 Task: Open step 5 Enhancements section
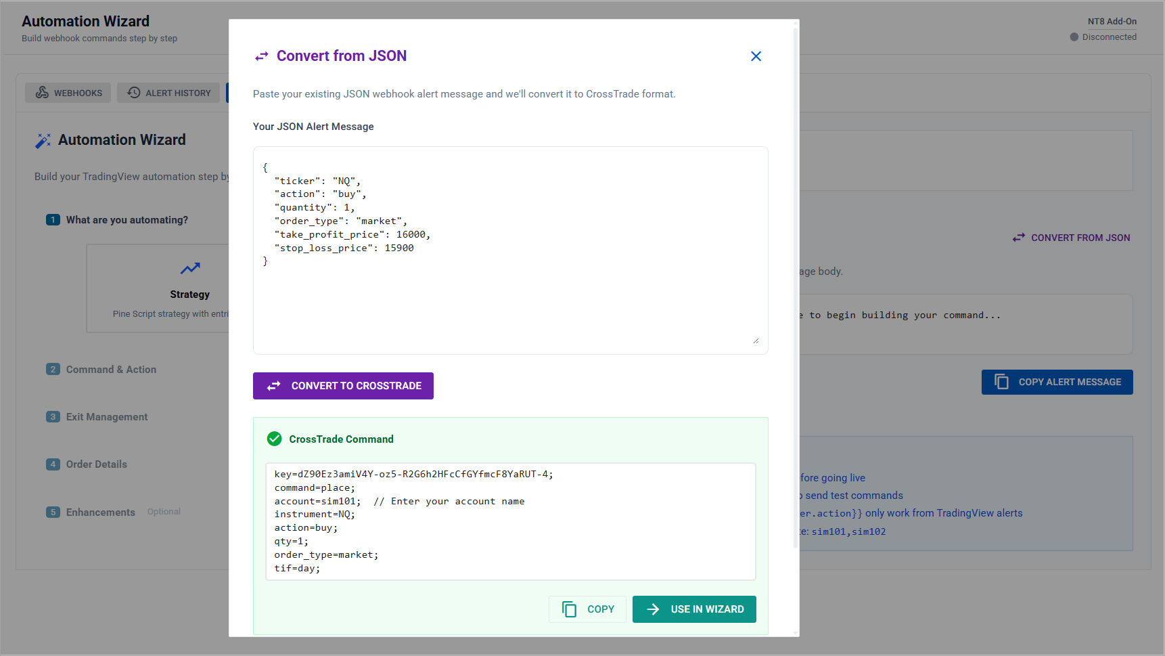pyautogui.click(x=100, y=512)
